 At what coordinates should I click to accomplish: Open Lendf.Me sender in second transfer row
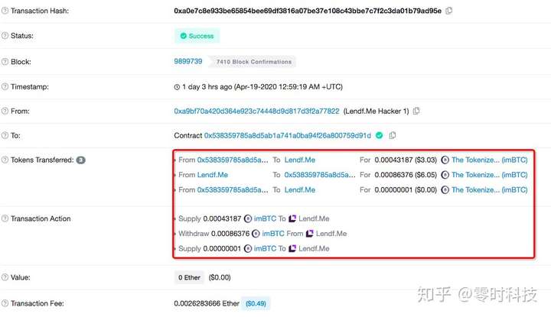(x=213, y=175)
